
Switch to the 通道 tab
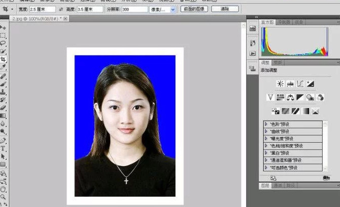click(278, 185)
